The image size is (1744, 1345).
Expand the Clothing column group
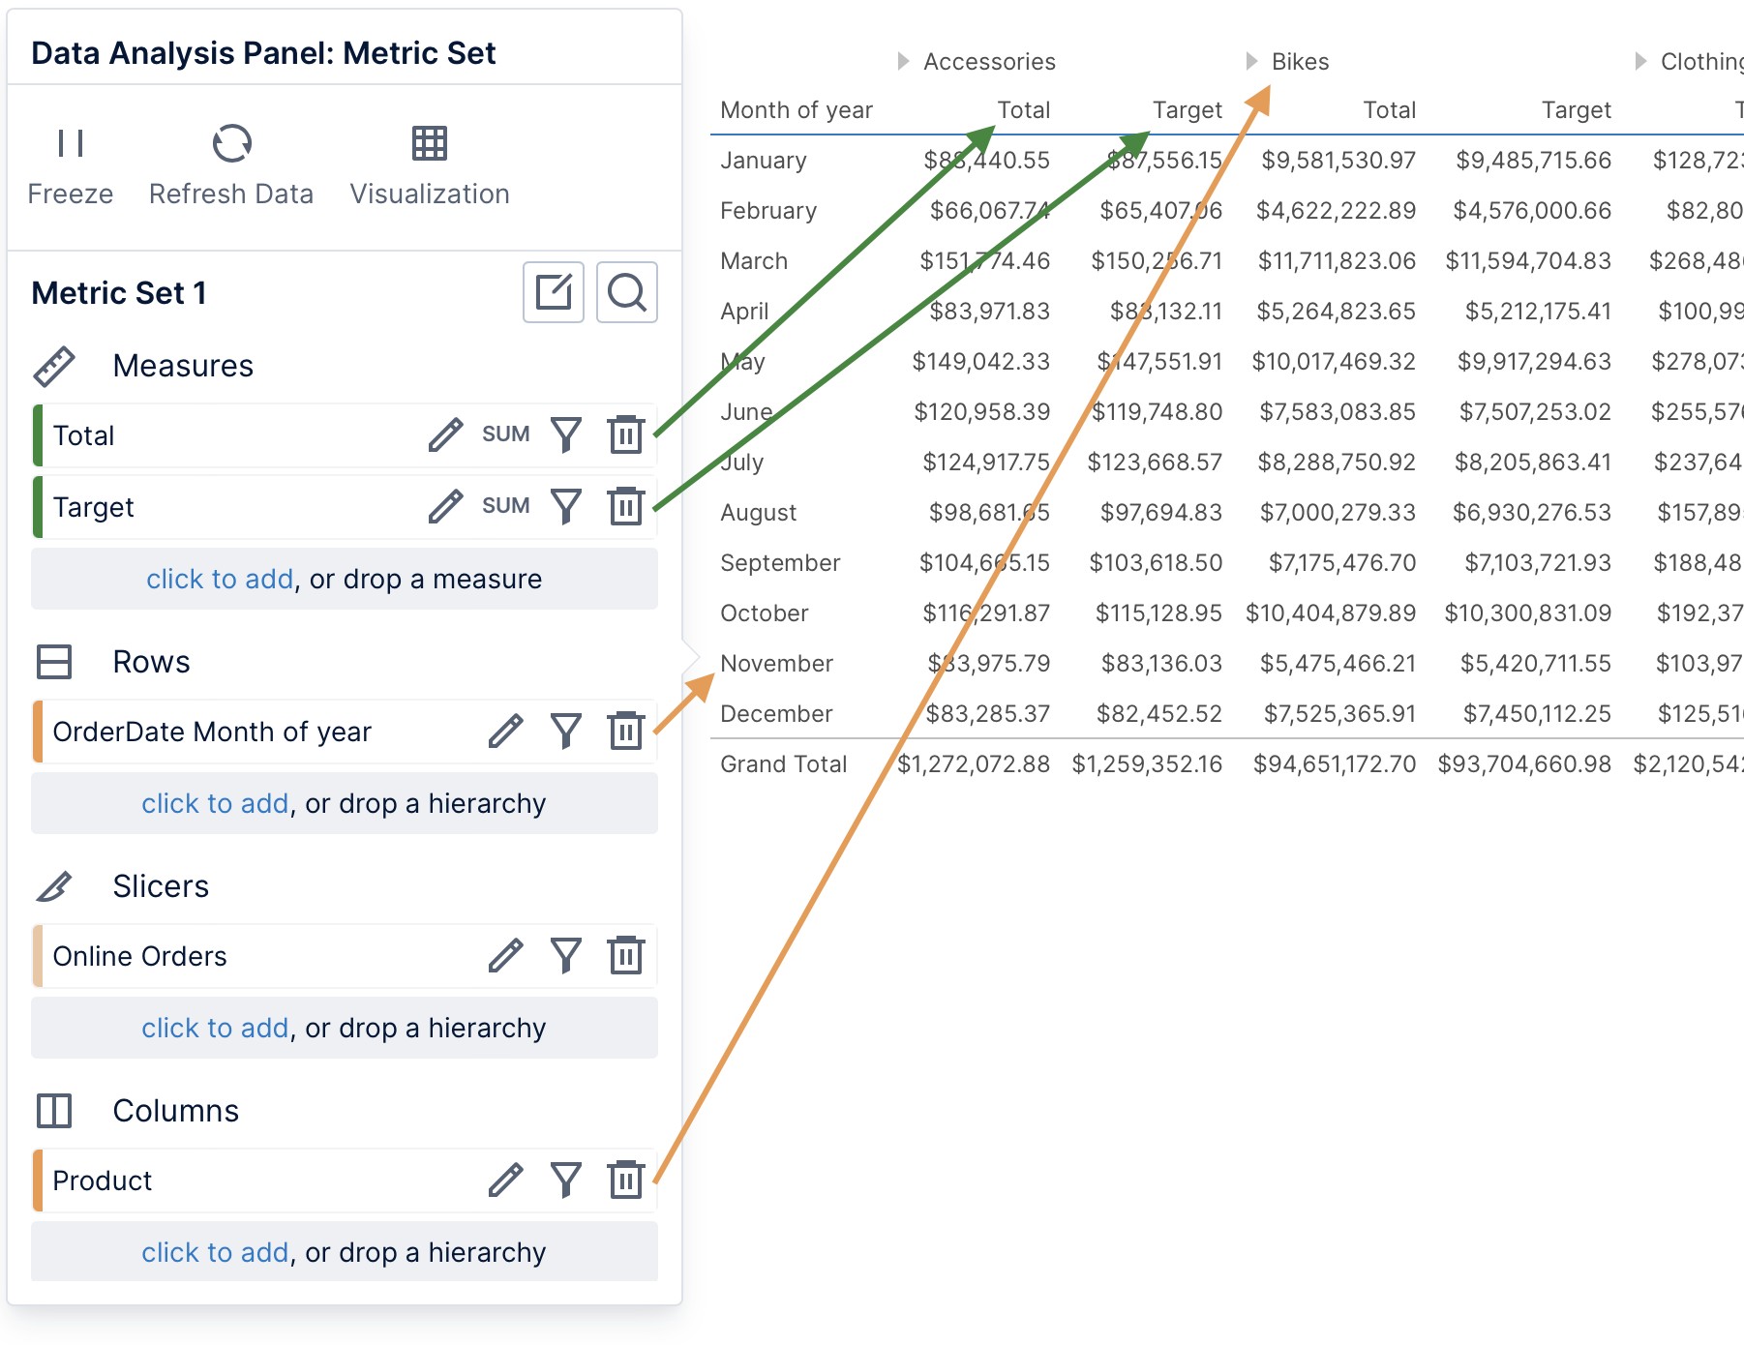click(1640, 61)
